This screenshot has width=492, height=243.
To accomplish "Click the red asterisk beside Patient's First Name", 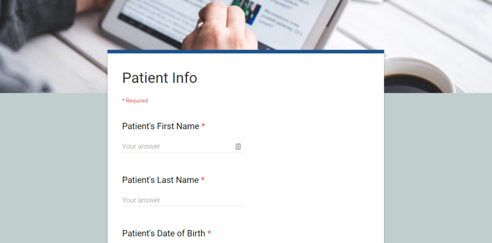I will [x=203, y=126].
